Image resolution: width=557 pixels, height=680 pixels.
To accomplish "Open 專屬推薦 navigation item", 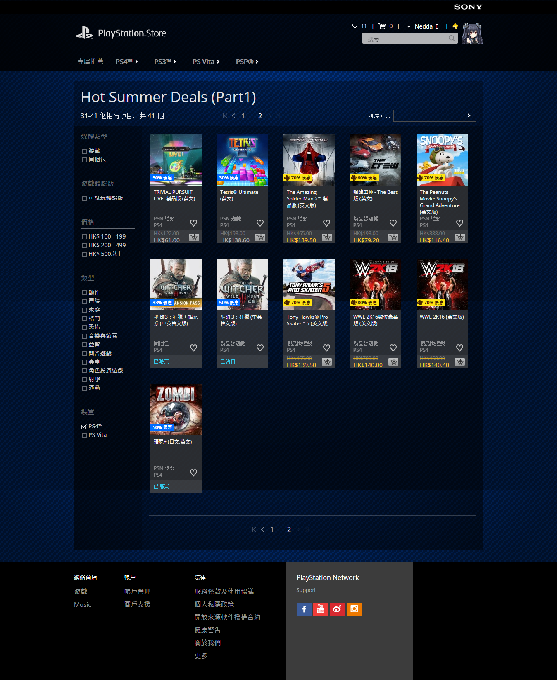I will (x=90, y=62).
